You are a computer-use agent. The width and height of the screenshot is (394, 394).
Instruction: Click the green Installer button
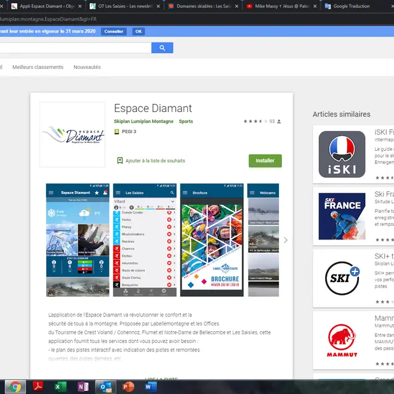point(265,161)
